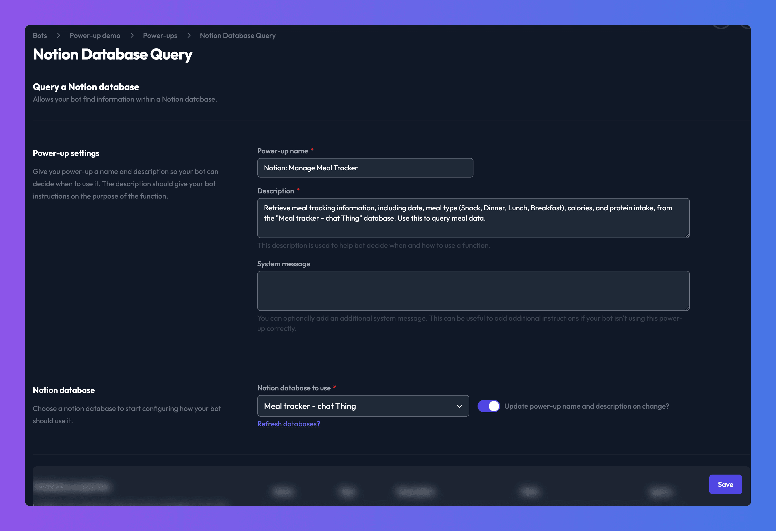Click the System message field label

284,264
